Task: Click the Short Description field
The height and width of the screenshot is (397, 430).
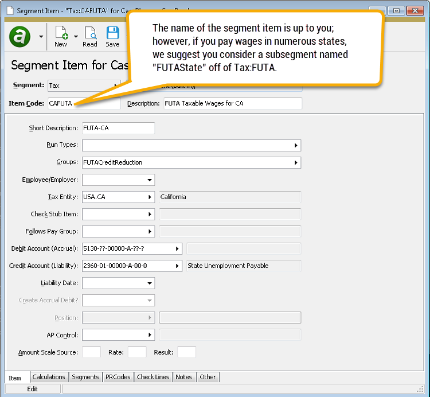Action: pyautogui.click(x=118, y=128)
